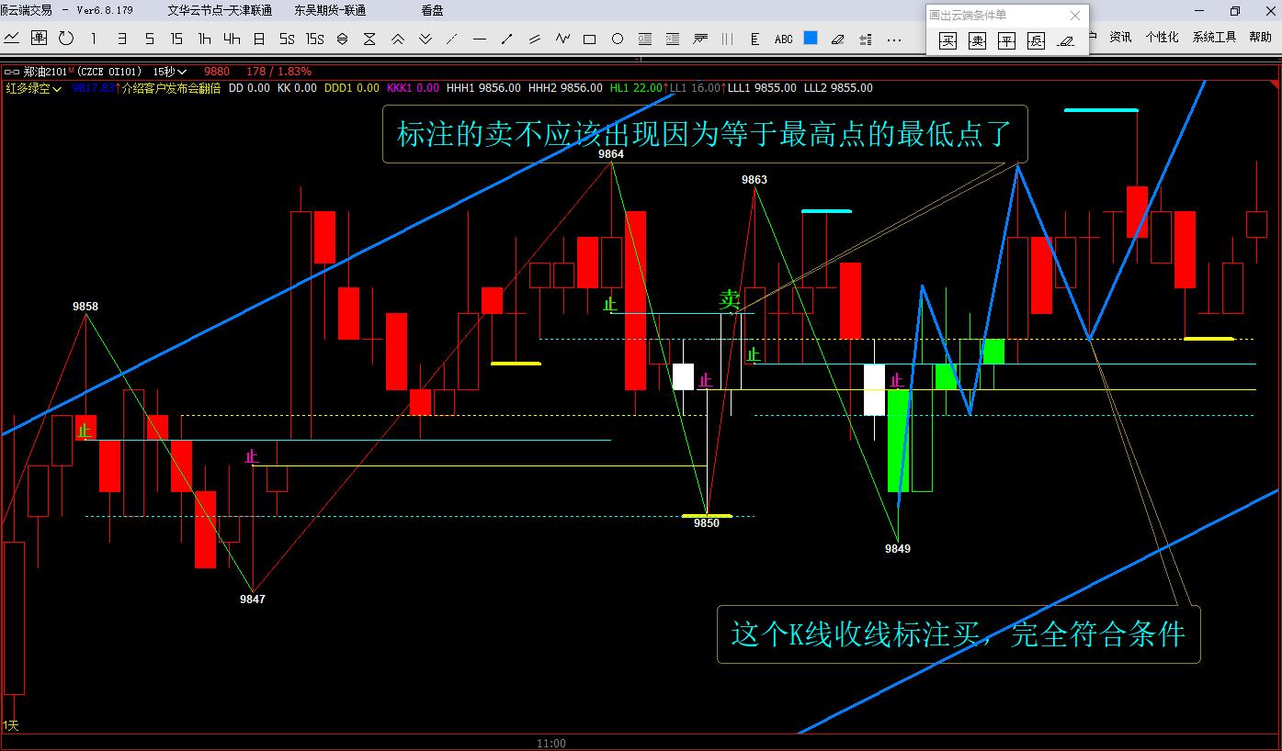Viewport: 1282px width, 751px height.
Task: Switch to the time-share line chart icon
Action: [x=12, y=39]
